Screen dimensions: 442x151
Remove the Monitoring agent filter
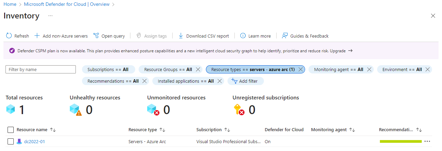pyautogui.click(x=369, y=69)
